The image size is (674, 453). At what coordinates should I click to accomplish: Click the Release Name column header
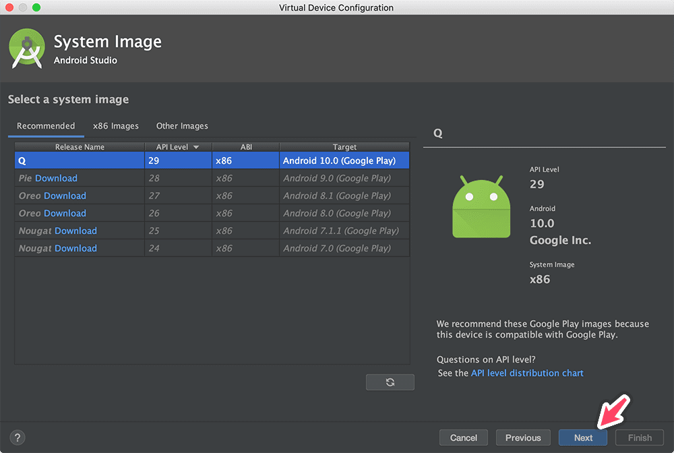tap(80, 147)
